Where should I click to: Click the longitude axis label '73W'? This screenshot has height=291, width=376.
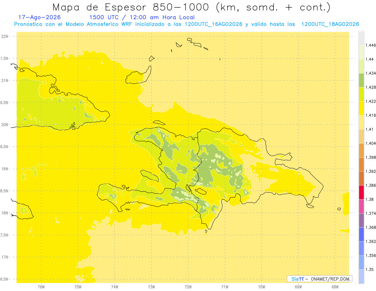pyautogui.click(x=151, y=287)
